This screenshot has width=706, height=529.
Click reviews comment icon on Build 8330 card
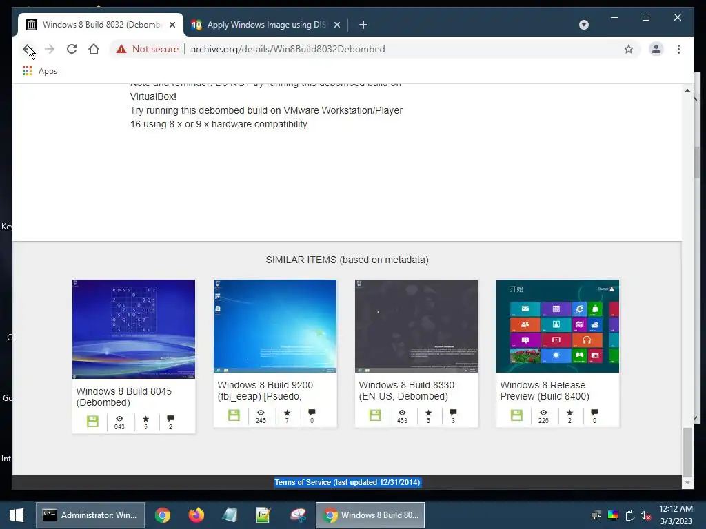(x=453, y=412)
